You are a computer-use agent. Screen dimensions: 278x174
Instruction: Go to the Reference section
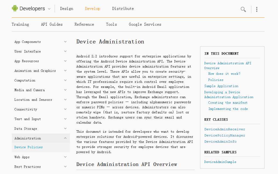point(84,24)
